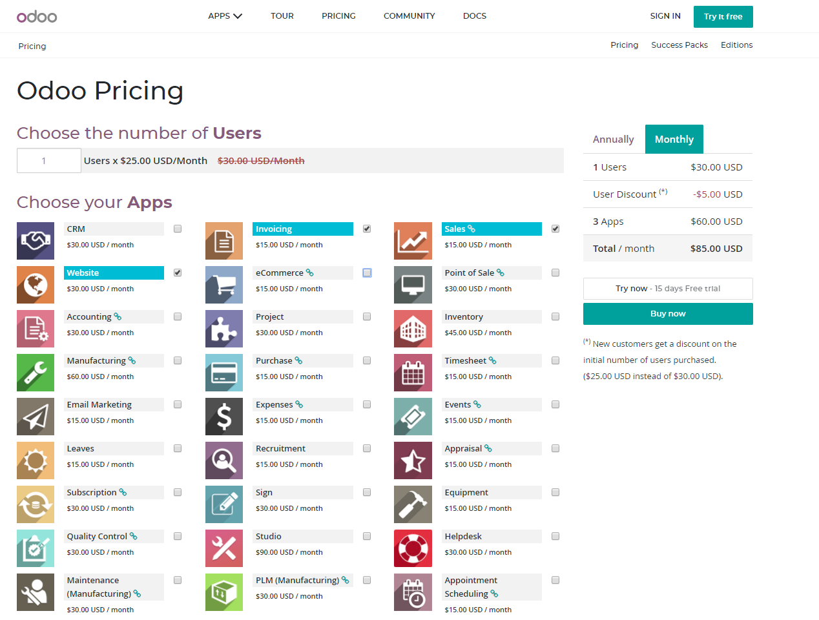The width and height of the screenshot is (819, 620).
Task: Click the Point of Sale monitor icon
Action: [x=413, y=285]
